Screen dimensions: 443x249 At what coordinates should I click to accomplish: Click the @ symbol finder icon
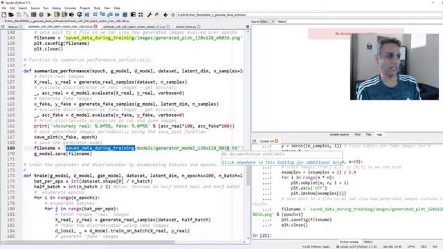[42, 15]
